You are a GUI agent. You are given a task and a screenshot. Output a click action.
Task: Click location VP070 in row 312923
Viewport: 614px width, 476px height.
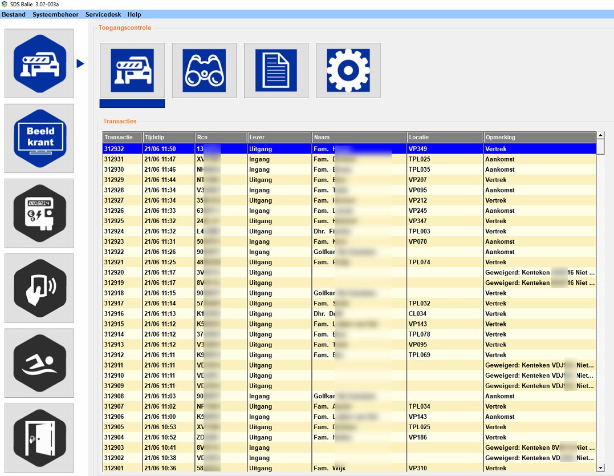pyautogui.click(x=418, y=241)
